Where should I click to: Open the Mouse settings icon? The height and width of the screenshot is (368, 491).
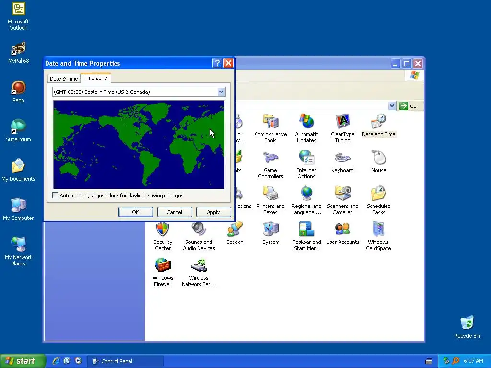(379, 161)
